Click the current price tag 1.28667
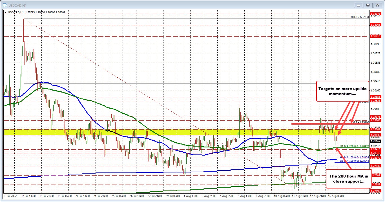The image size is (385, 202). pos(375,141)
